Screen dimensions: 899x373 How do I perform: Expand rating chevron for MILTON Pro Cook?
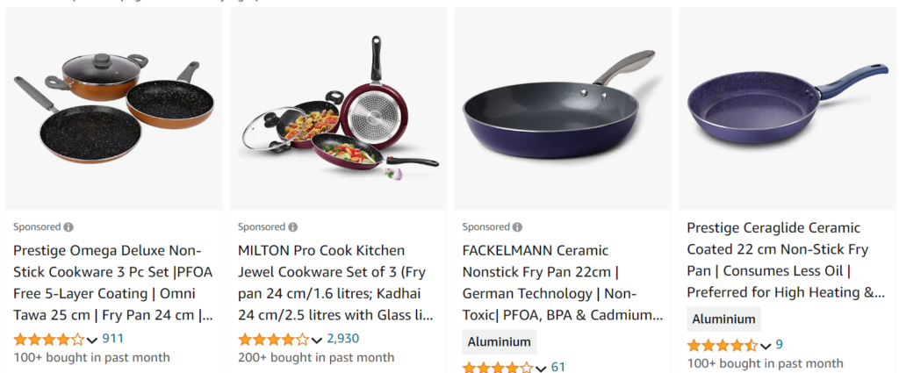click(x=318, y=340)
